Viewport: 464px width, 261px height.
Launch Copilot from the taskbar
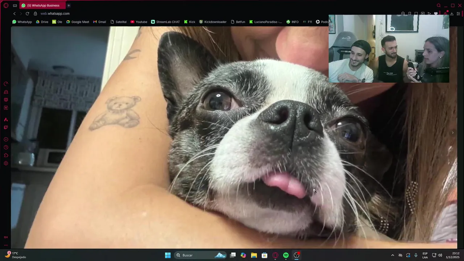click(243, 255)
